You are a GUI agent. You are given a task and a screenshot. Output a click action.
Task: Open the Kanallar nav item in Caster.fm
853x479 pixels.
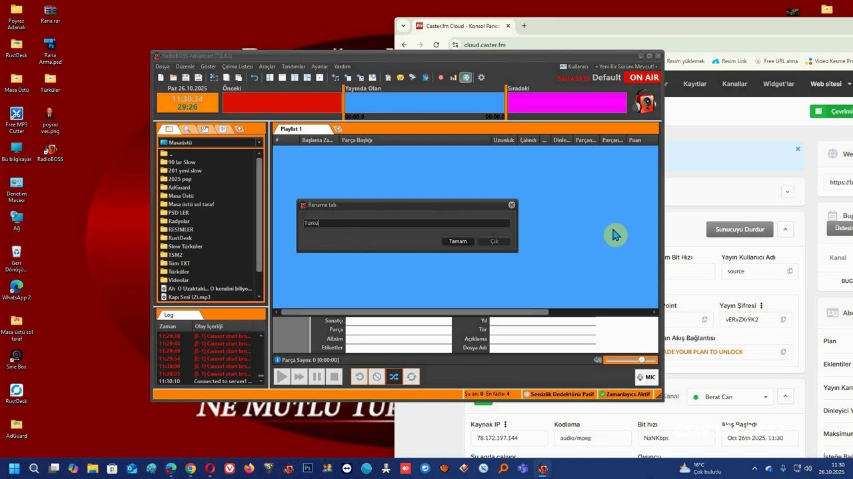pyautogui.click(x=734, y=84)
